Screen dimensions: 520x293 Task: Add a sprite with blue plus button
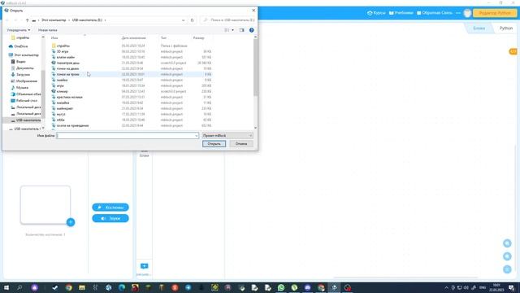pyautogui.click(x=71, y=222)
